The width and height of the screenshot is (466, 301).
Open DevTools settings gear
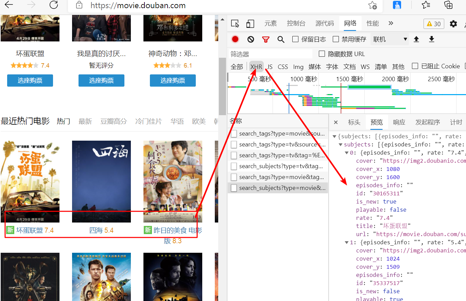tap(453, 24)
